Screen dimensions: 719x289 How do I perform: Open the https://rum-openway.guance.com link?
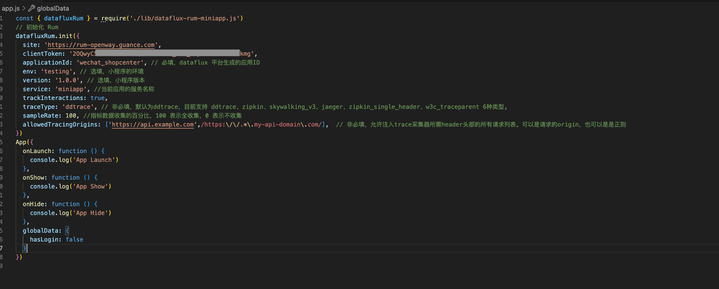(101, 45)
